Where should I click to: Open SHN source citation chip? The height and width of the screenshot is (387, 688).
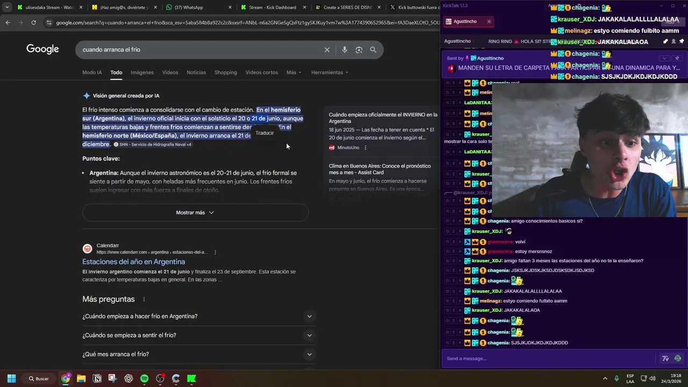click(x=153, y=145)
